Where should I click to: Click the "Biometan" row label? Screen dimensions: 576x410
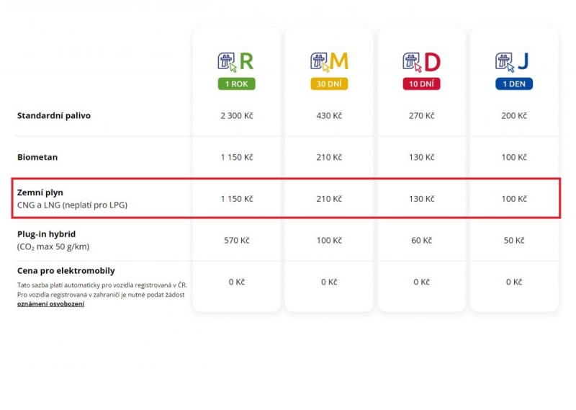coord(37,156)
